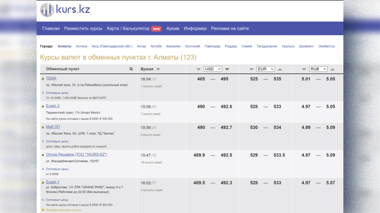Open Разместить курсы menu item
Viewport: 380px width, 213px height.
(x=83, y=28)
